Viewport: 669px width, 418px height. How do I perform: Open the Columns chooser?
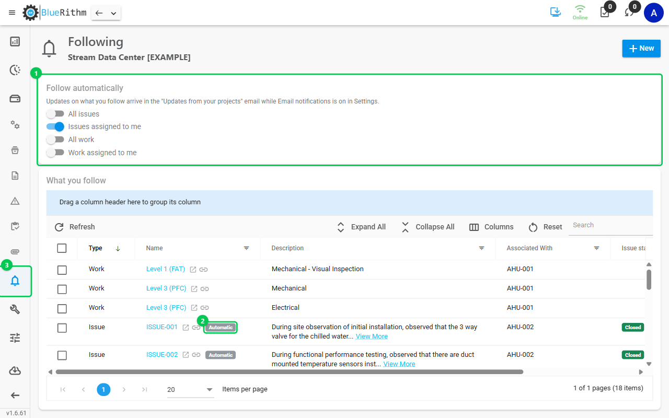(x=491, y=227)
